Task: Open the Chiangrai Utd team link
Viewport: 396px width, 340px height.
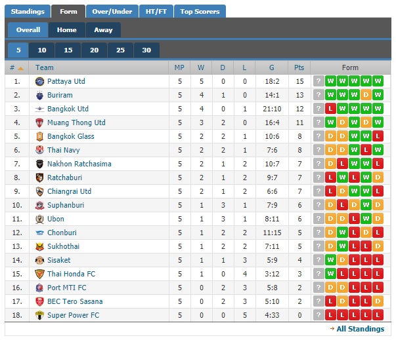Action: [69, 191]
